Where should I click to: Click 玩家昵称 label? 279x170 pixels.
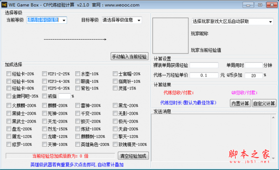(x=199, y=34)
